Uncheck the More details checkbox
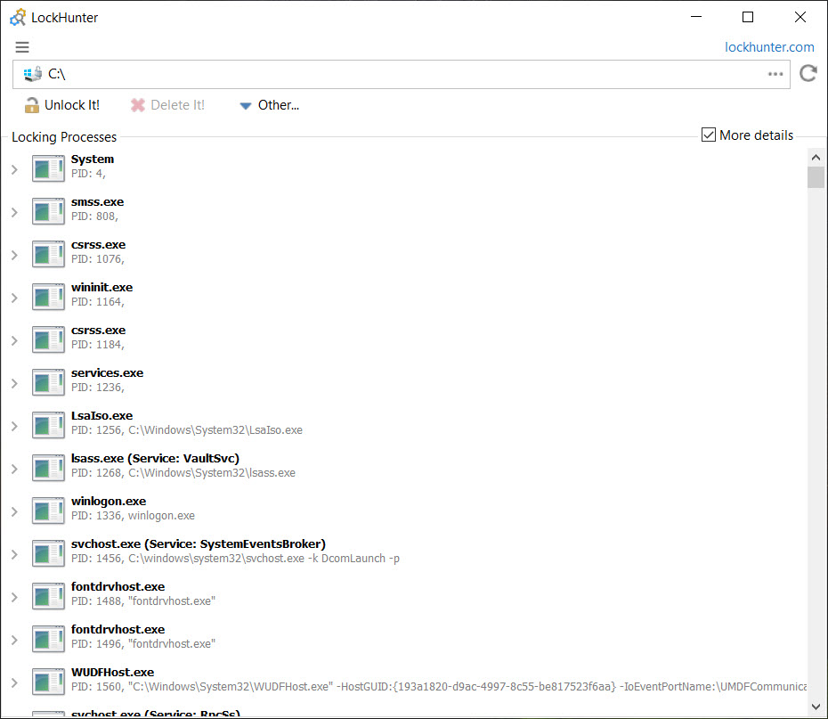Image resolution: width=828 pixels, height=719 pixels. click(x=709, y=135)
